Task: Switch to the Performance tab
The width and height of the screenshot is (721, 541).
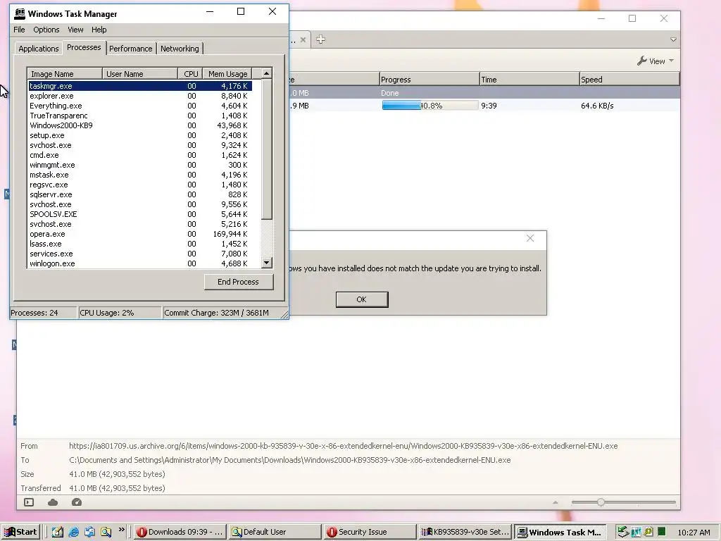Action: (130, 49)
